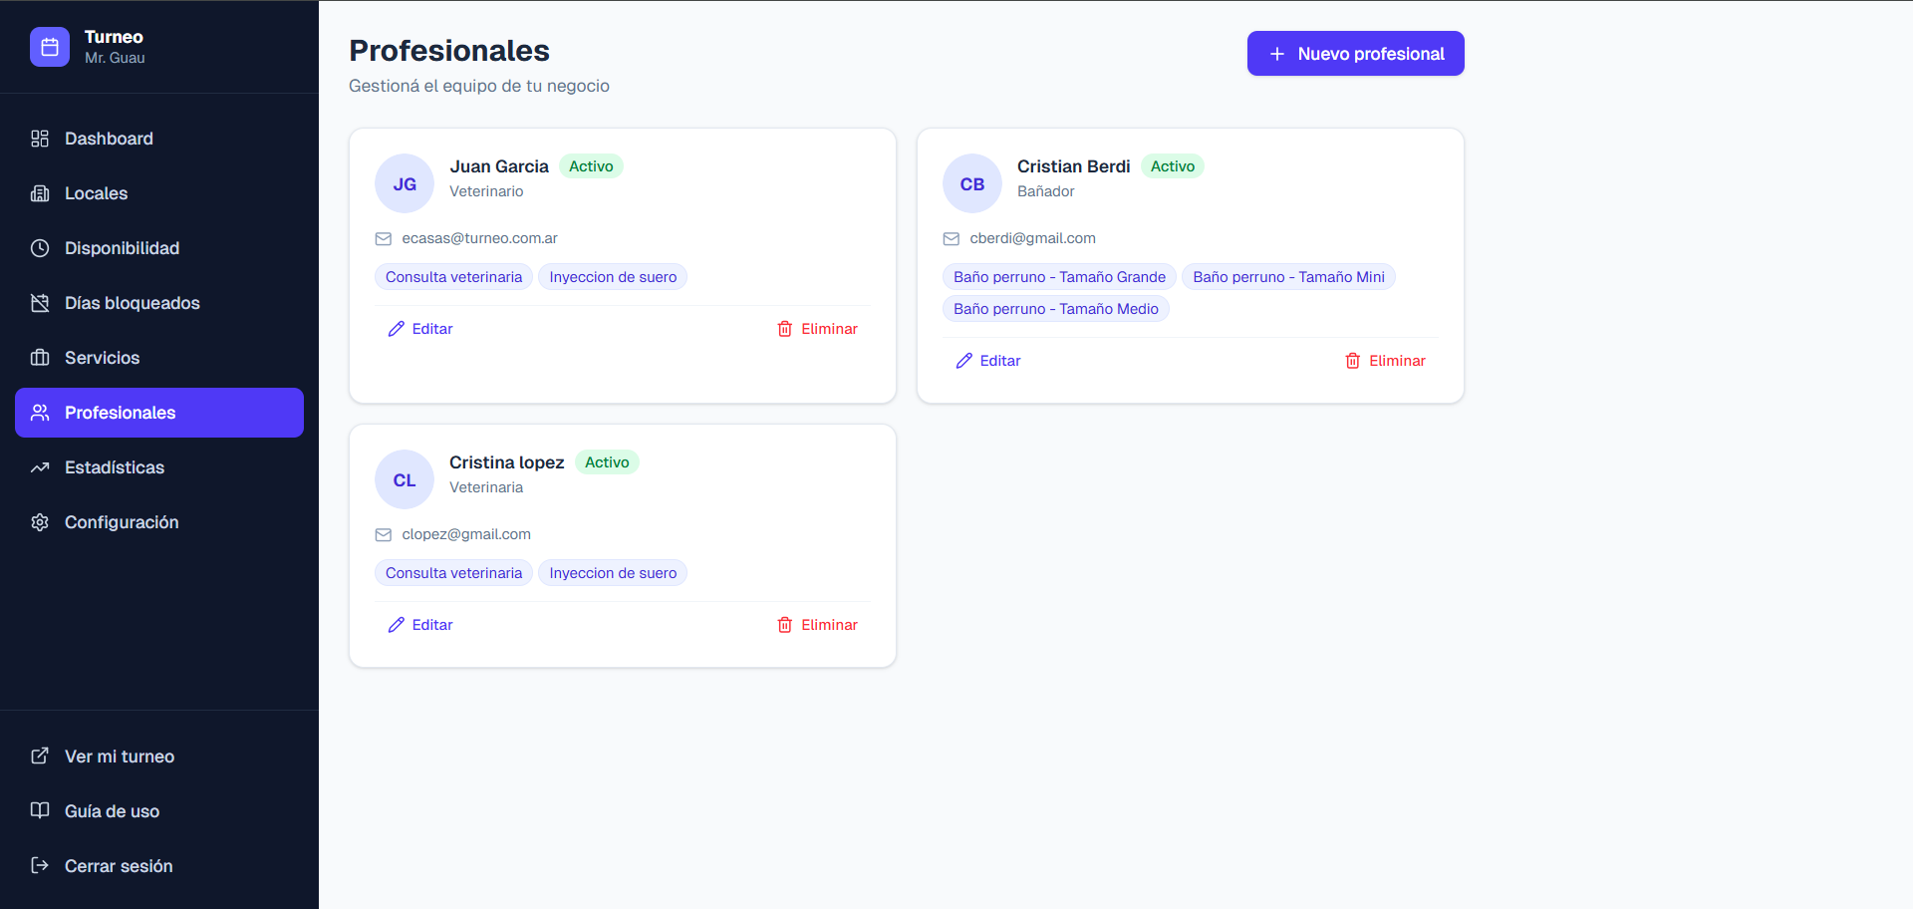
Task: Click Cristian Berdi's Editar label
Action: pos(1000,361)
